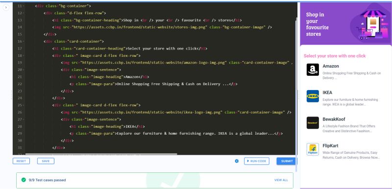Click the RUN CODE button
The image size is (392, 189).
tap(256, 161)
